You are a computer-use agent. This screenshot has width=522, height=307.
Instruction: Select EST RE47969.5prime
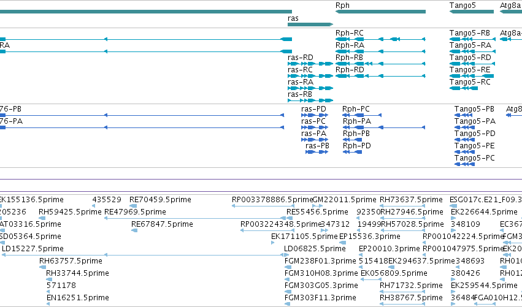(x=135, y=212)
